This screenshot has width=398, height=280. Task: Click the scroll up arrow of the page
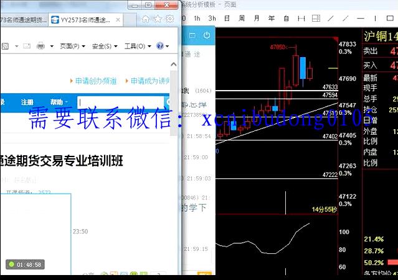tap(174, 65)
